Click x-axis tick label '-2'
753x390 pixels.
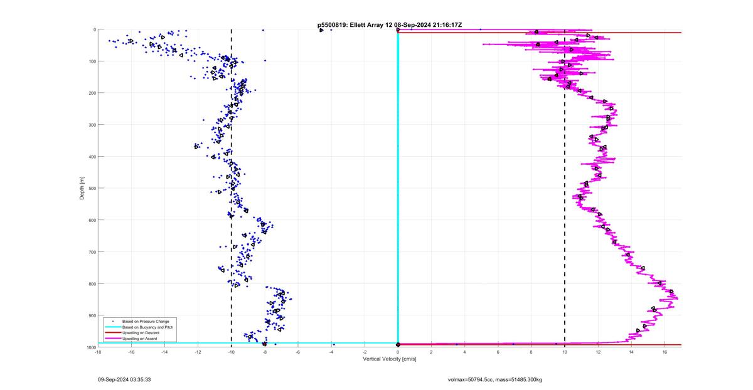point(365,352)
